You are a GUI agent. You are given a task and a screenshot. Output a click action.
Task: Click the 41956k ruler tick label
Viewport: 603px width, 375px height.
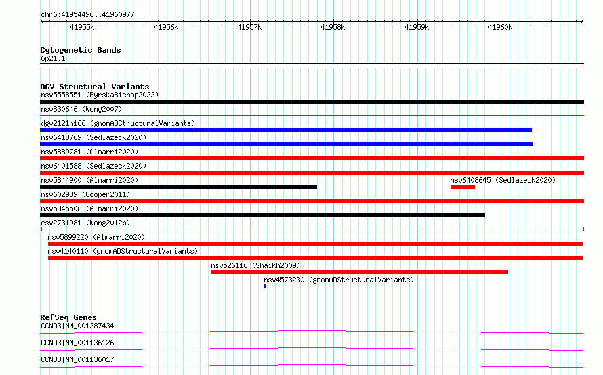pyautogui.click(x=166, y=27)
